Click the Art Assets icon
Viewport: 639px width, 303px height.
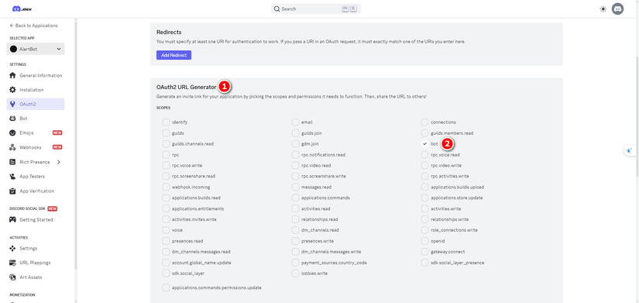pyautogui.click(x=12, y=277)
